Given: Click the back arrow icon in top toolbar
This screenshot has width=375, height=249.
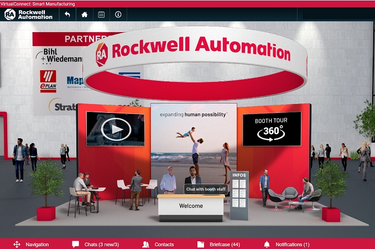Looking at the screenshot, I should coord(67,14).
